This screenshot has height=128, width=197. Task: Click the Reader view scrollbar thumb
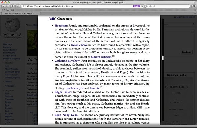coord(163,58)
